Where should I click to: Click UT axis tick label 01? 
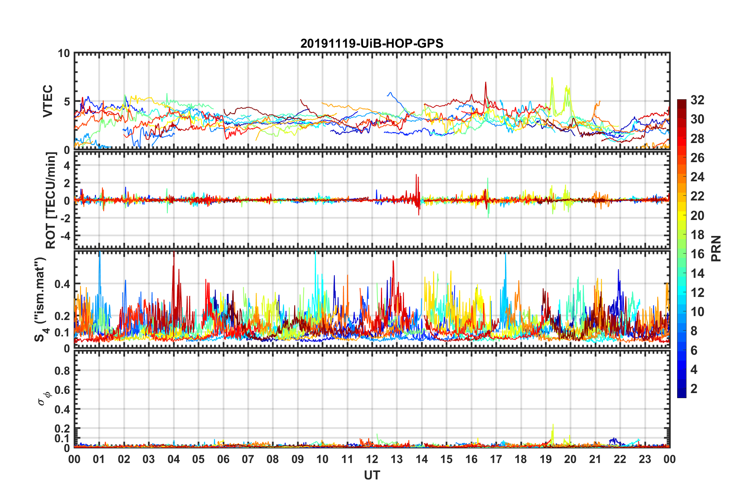99,459
